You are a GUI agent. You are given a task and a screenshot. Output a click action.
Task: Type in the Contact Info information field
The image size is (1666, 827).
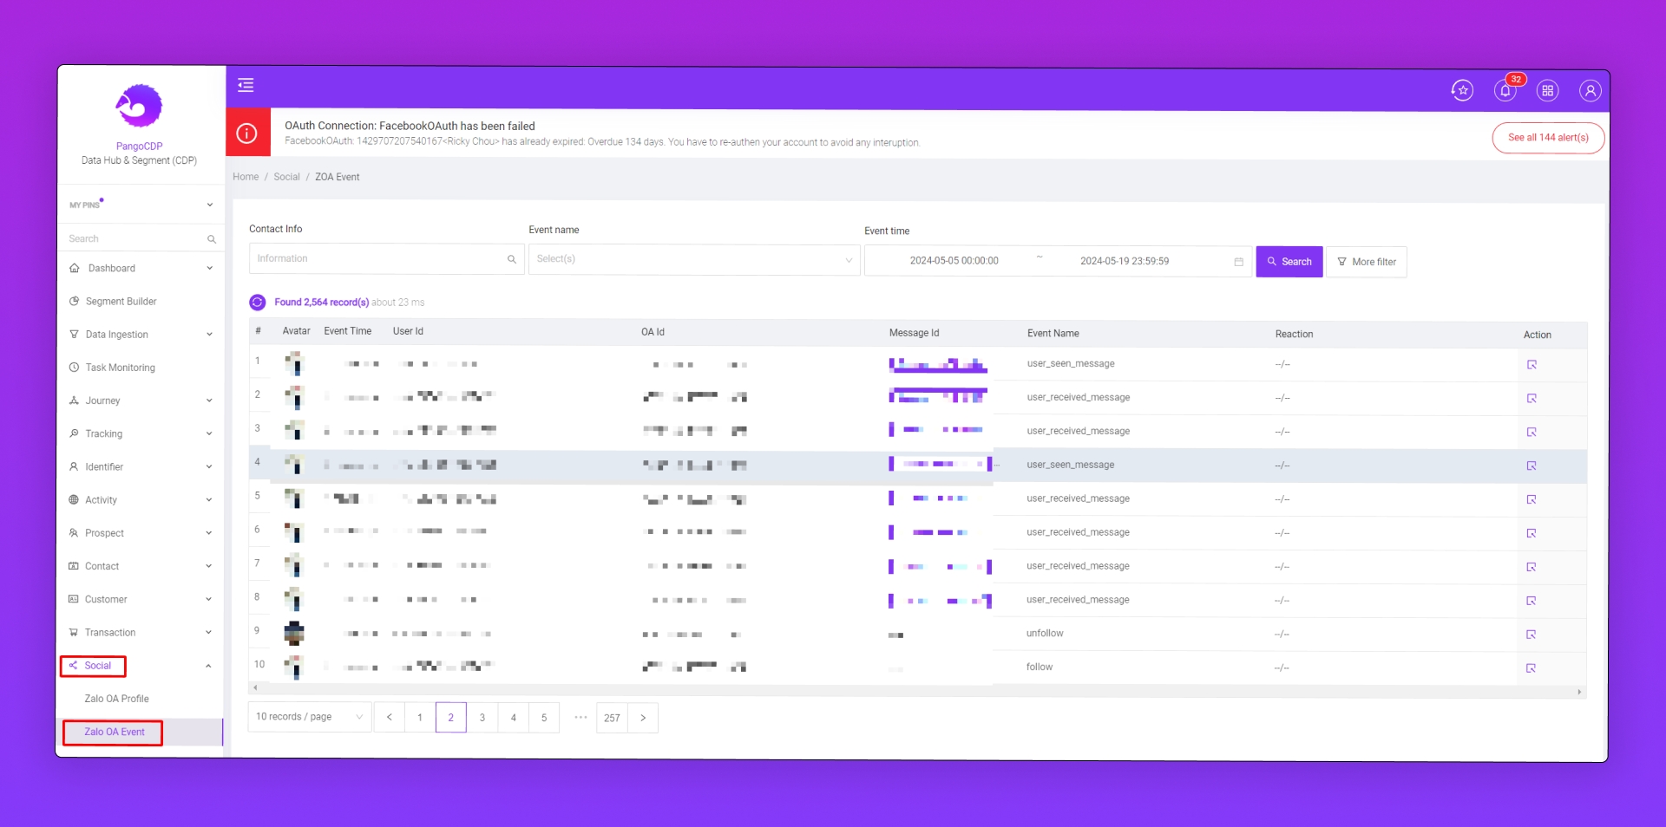point(379,259)
